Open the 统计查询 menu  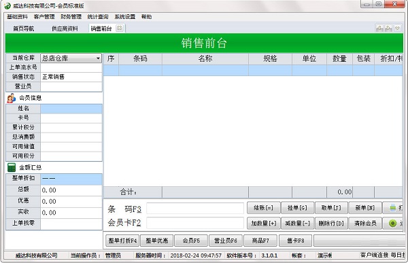point(98,16)
